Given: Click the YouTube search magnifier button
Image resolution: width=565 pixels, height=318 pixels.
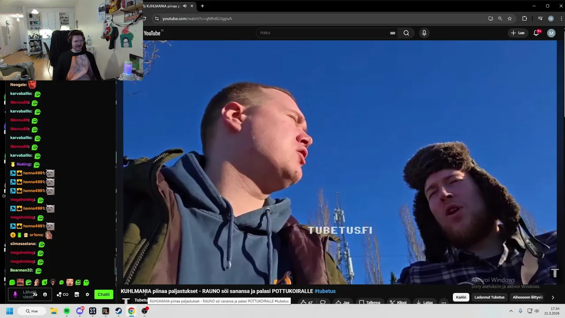Looking at the screenshot, I should pyautogui.click(x=406, y=33).
